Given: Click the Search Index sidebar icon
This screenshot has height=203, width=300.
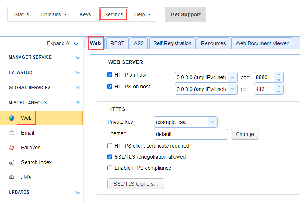Looking at the screenshot, I should tap(11, 162).
